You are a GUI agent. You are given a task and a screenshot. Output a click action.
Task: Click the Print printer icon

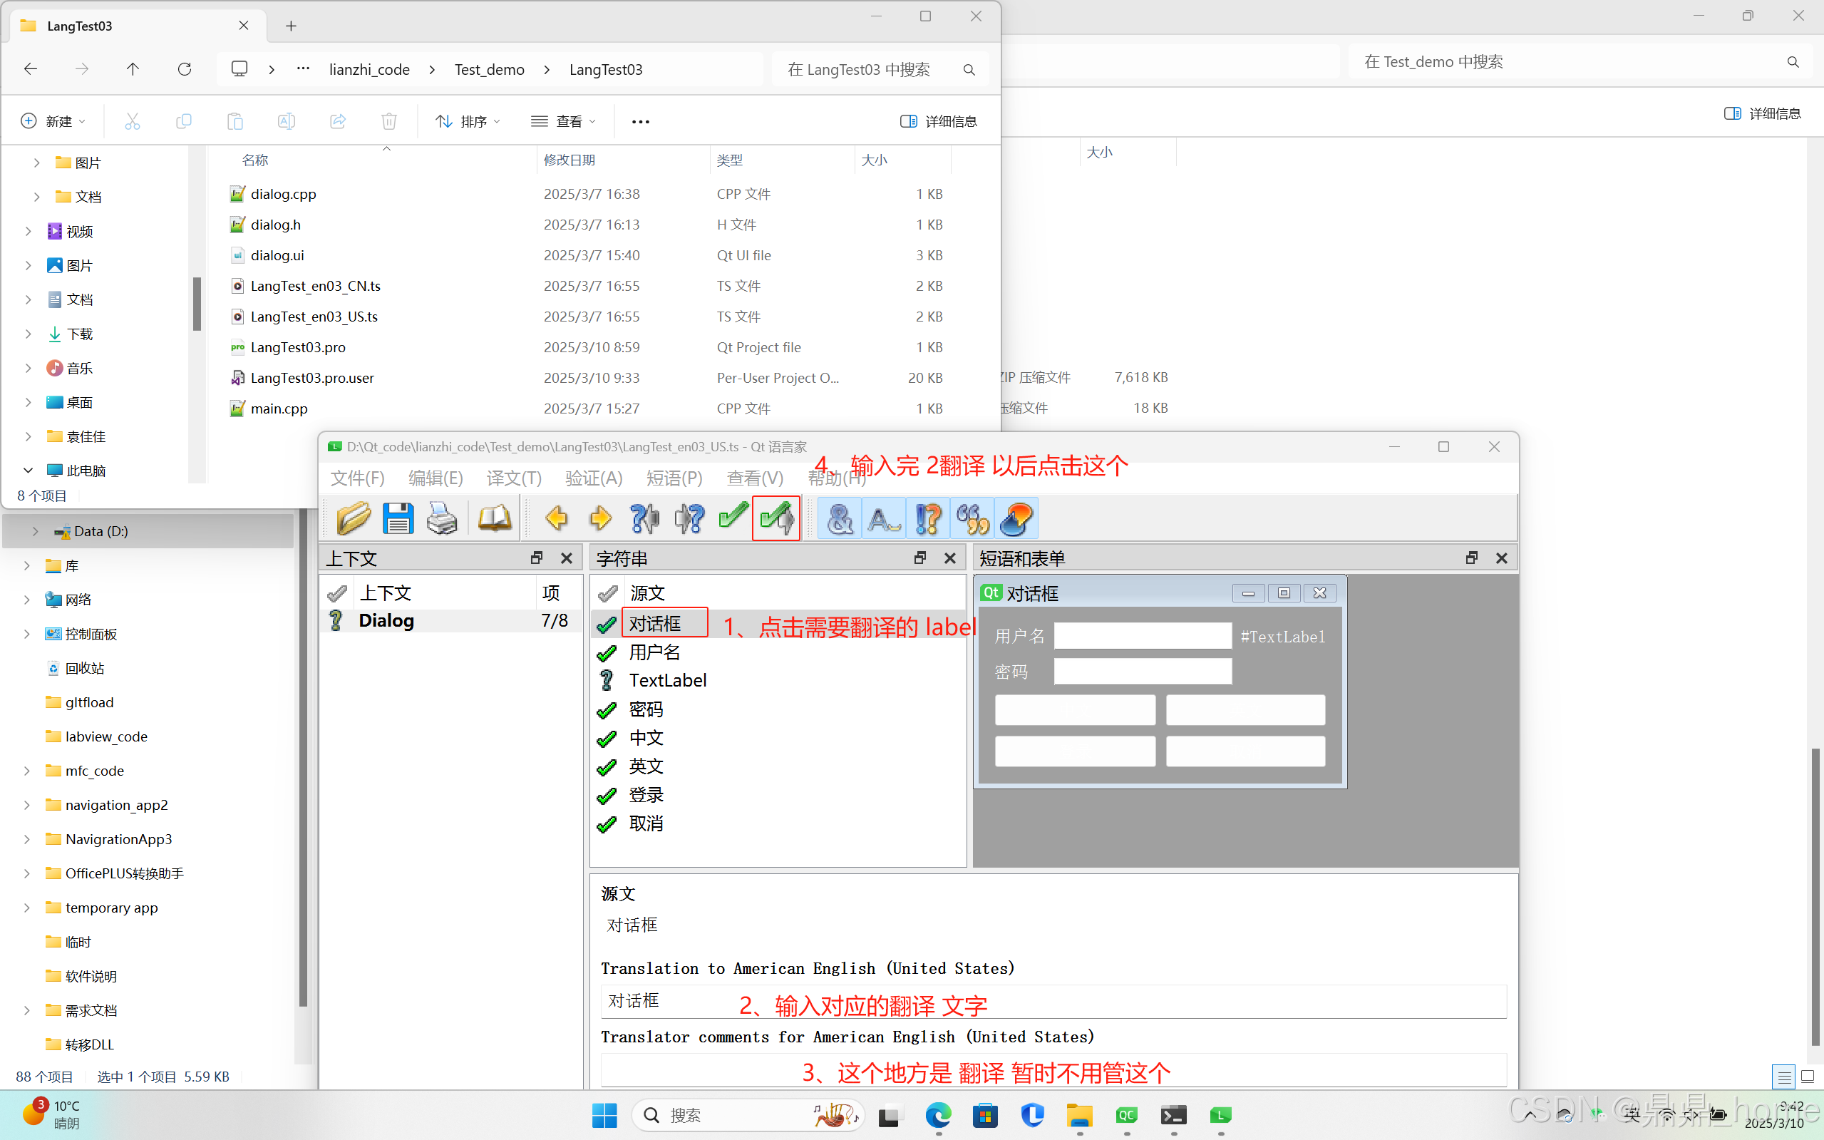pos(442,519)
